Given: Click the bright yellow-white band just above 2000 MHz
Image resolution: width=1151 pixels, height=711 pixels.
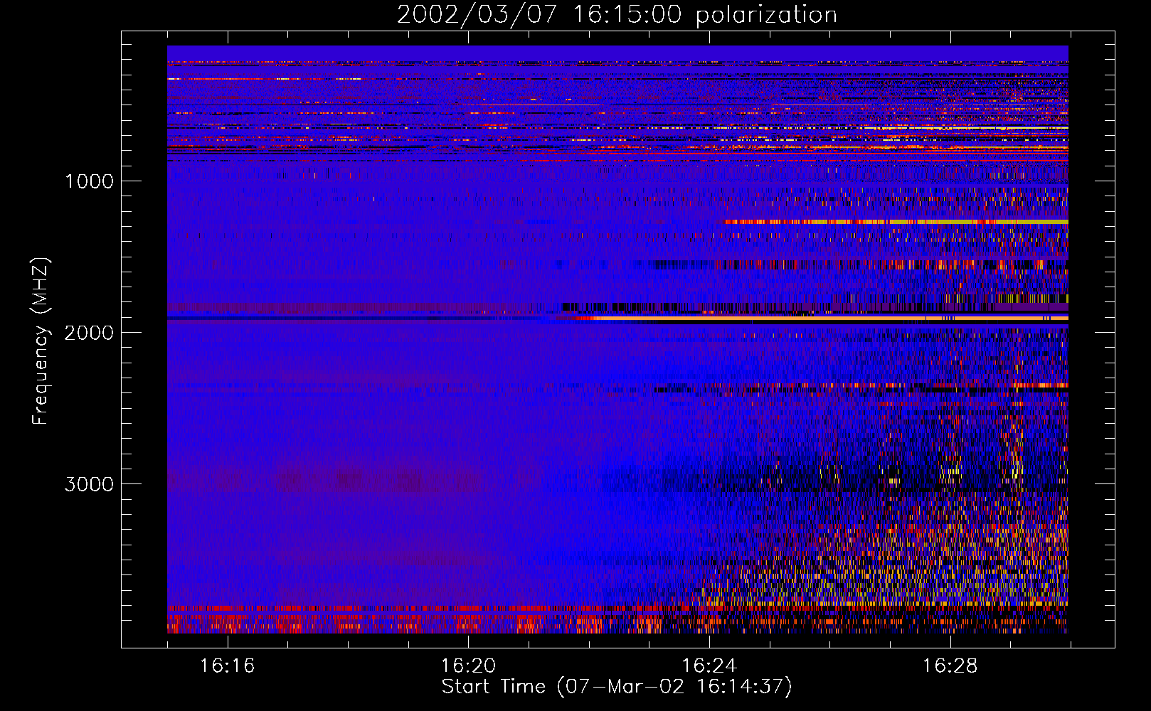Looking at the screenshot, I should coord(825,318).
